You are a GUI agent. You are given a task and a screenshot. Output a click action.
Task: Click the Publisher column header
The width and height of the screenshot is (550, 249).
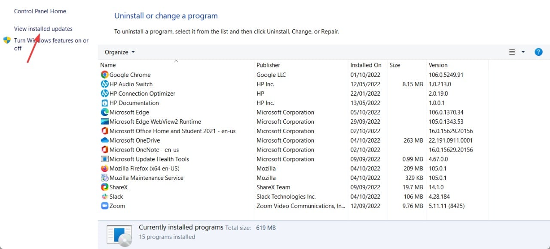tap(268, 65)
